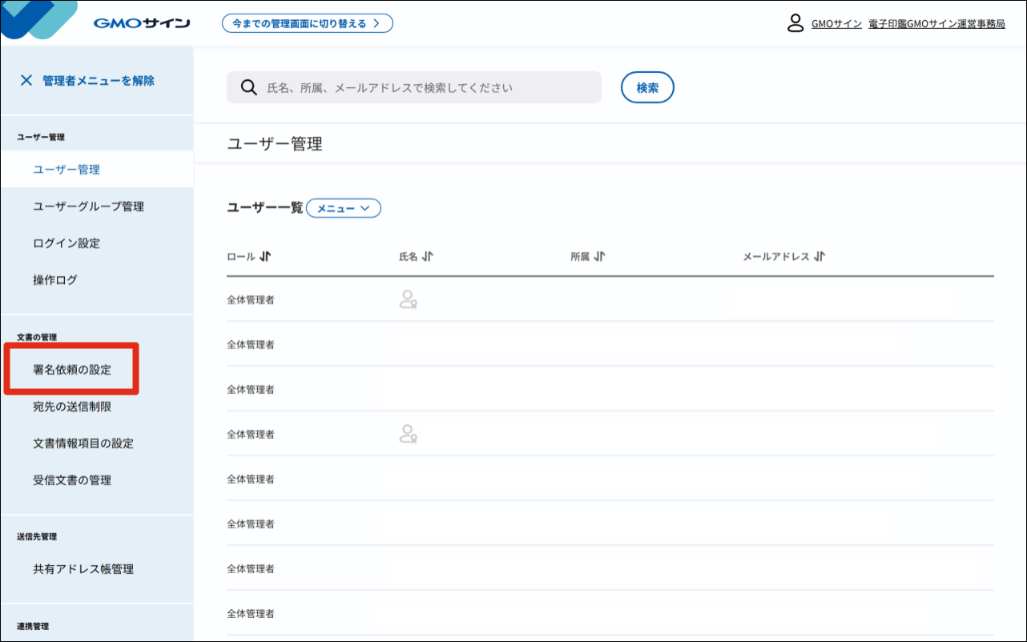The image size is (1027, 642).
Task: Click the user avatar icon in the first 全体管理者 row
Action: (x=409, y=300)
